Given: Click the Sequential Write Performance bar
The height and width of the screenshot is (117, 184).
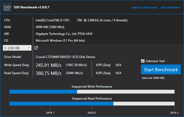Looking at the screenshot, I should (92, 92).
